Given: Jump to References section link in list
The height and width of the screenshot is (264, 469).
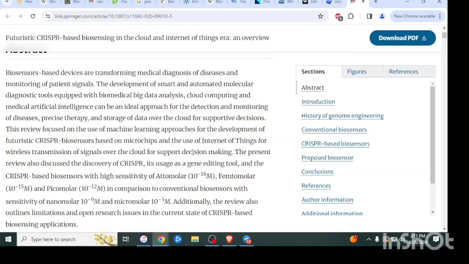Looking at the screenshot, I should (x=316, y=186).
